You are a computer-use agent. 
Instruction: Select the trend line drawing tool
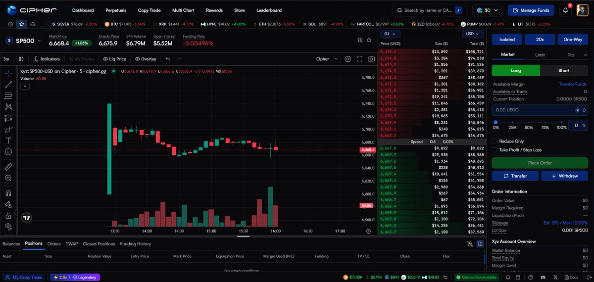tap(8, 85)
